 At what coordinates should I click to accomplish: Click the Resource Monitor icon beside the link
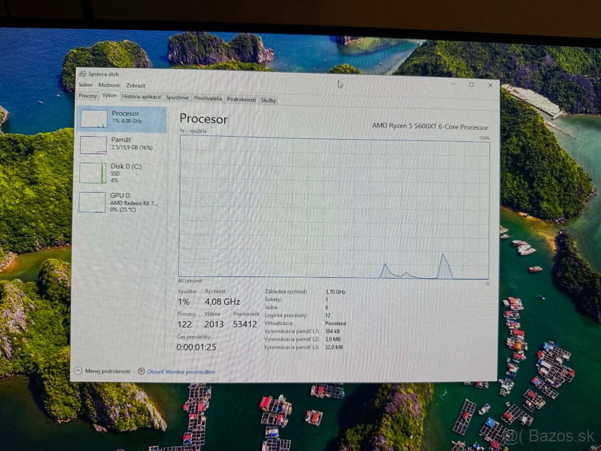pyautogui.click(x=142, y=371)
